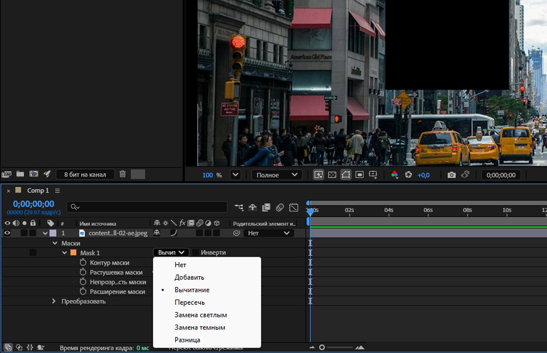This screenshot has height=353, width=547.
Task: Create a new folder in the project panel
Action: coord(20,174)
